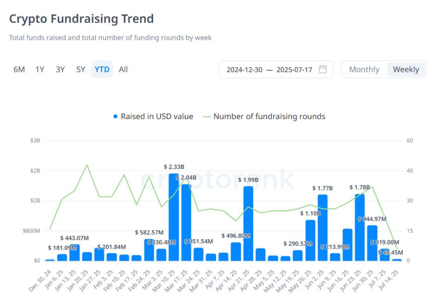Screen dimensions: 432x302
Task: Open the calendar icon in date range
Action: pos(322,69)
